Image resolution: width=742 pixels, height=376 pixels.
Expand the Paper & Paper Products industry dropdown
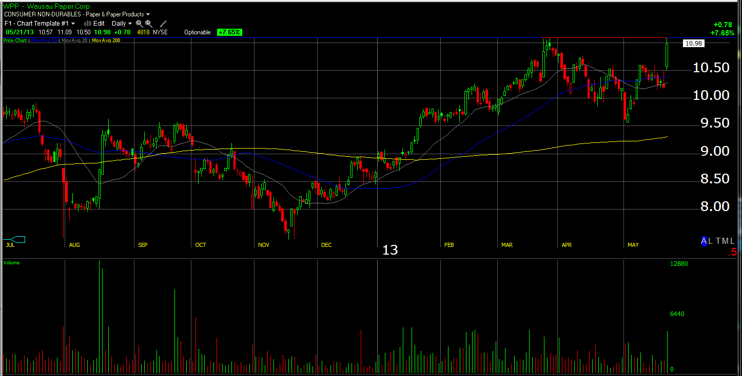pos(118,14)
